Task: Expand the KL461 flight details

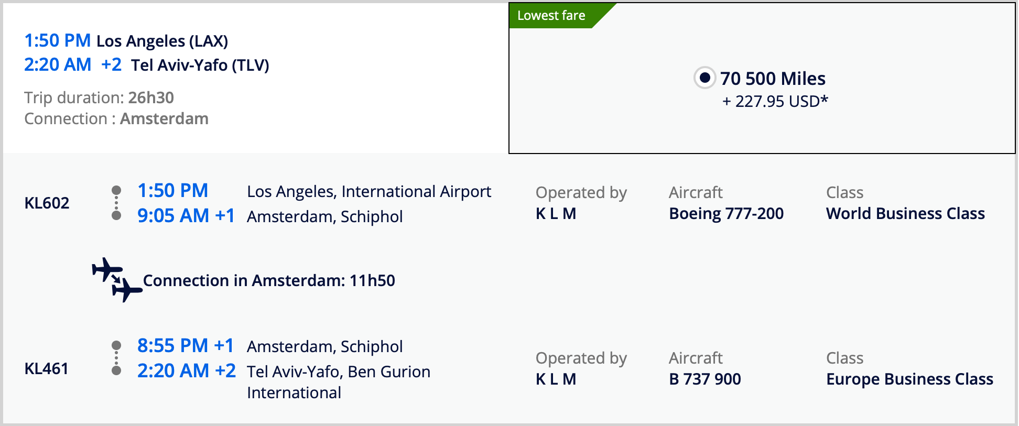Action: click(47, 368)
